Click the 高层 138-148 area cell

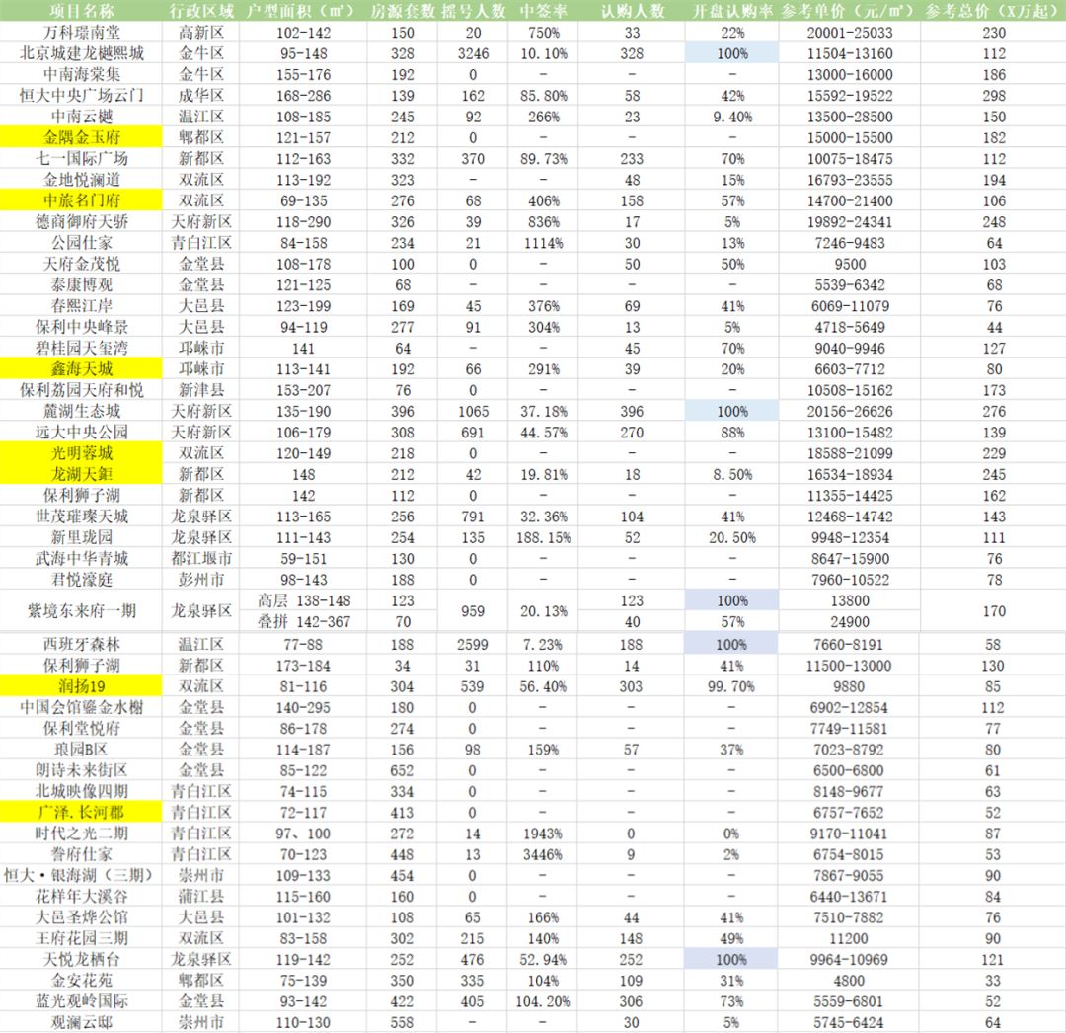click(304, 600)
